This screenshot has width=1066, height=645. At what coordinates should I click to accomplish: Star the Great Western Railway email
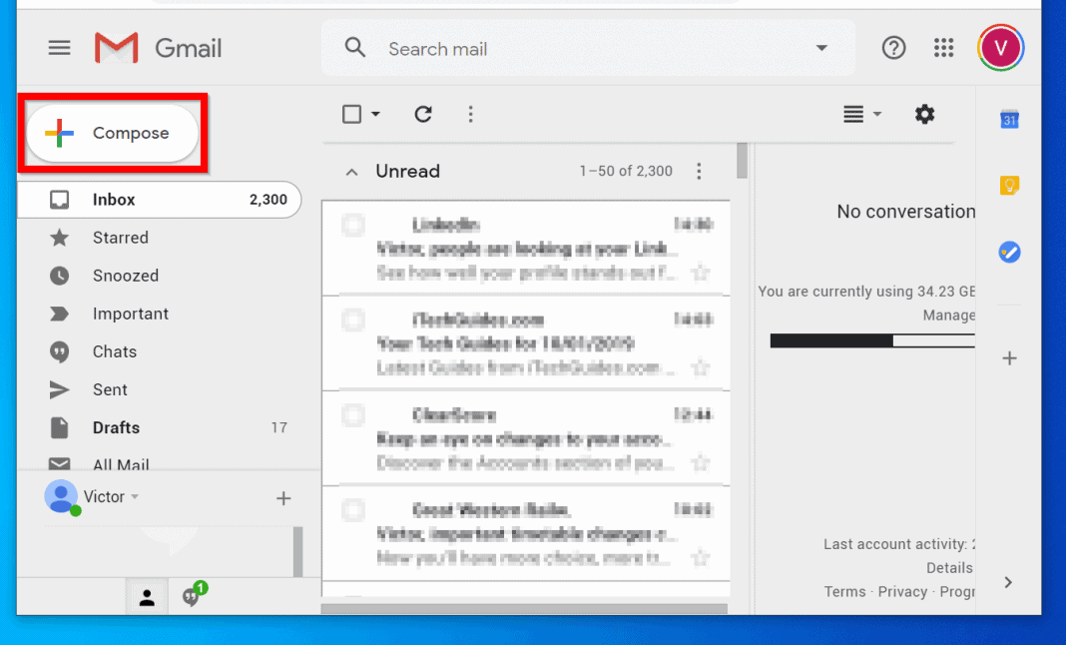click(701, 558)
